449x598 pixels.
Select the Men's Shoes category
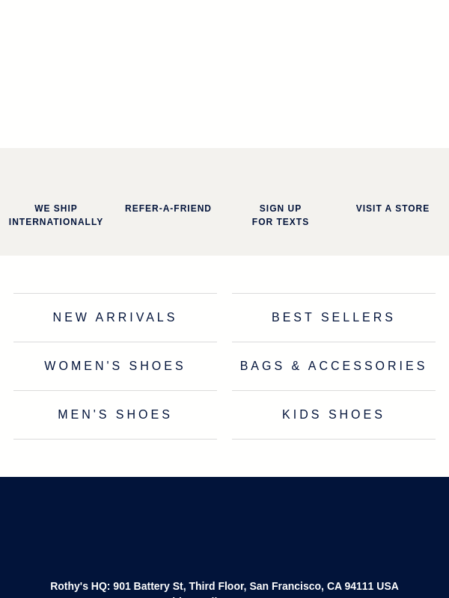click(115, 415)
